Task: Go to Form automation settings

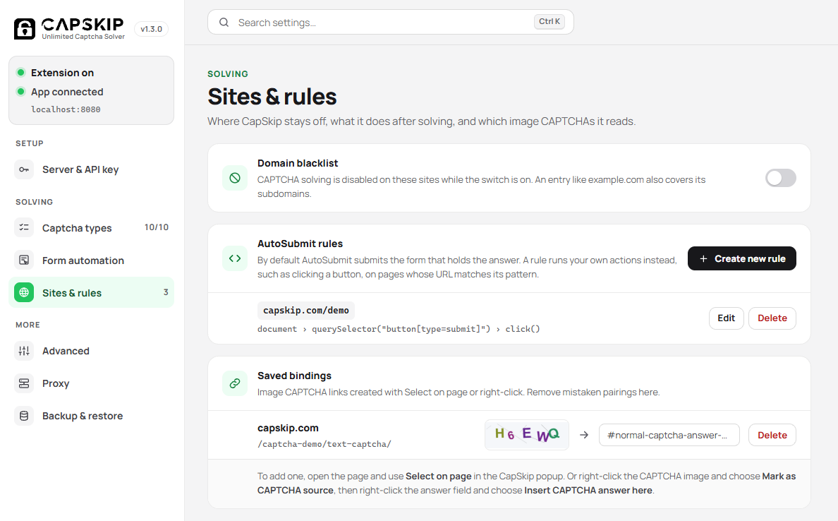Action: click(92, 260)
